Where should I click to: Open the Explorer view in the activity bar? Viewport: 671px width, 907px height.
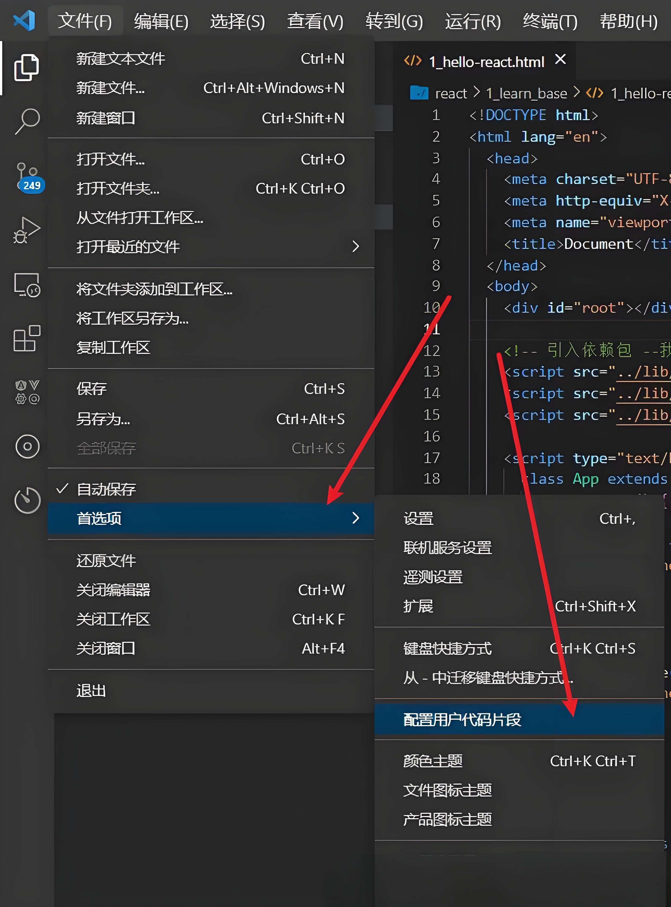[x=27, y=67]
